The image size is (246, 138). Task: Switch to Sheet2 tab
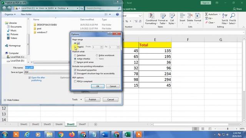tap(35, 124)
